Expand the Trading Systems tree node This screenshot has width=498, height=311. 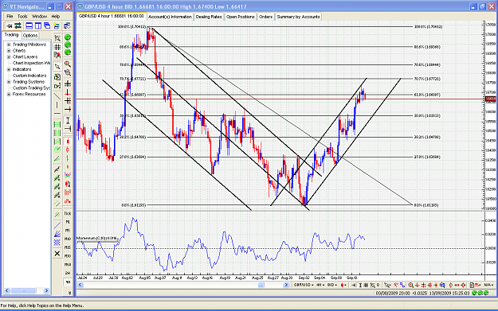click(9, 82)
